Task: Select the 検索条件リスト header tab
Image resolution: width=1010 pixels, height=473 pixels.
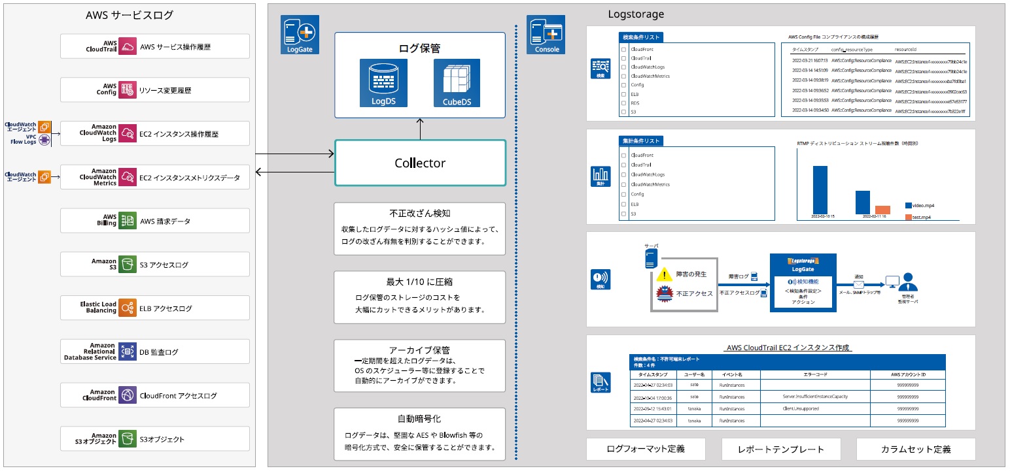Action: click(x=641, y=38)
